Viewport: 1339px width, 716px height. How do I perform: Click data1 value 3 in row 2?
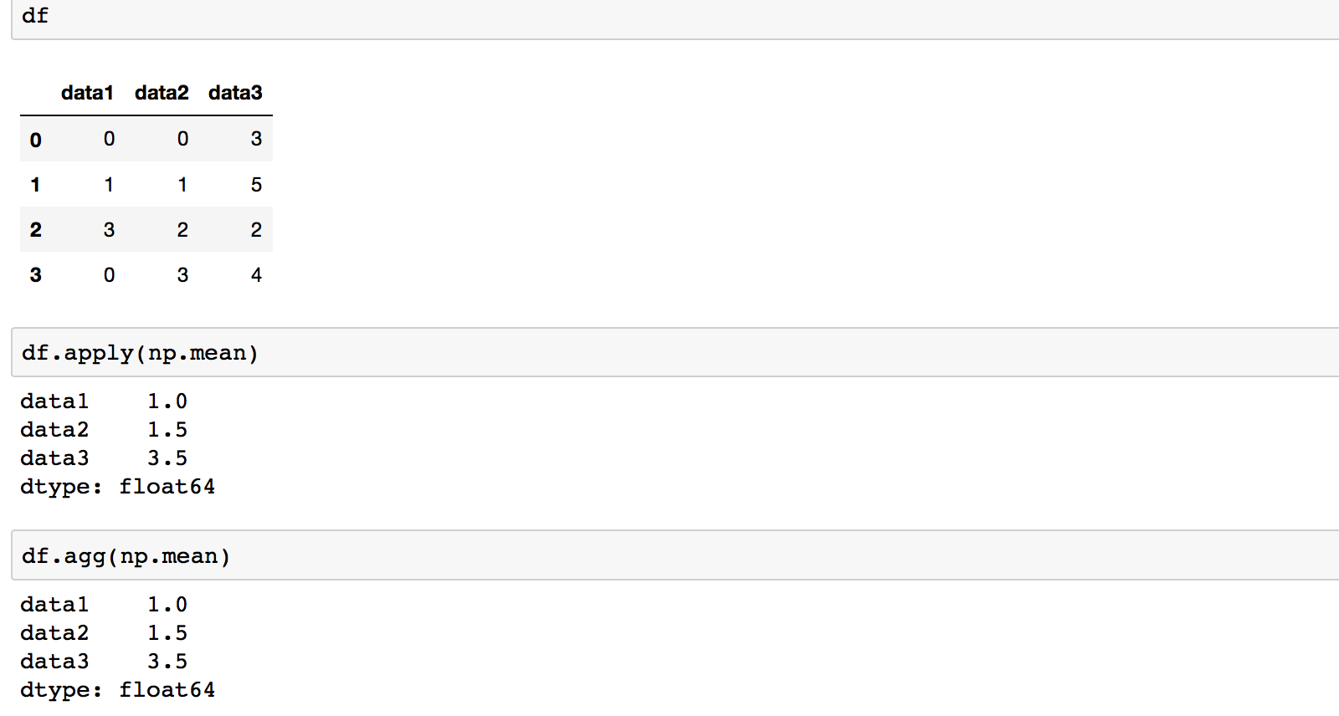pos(109,230)
